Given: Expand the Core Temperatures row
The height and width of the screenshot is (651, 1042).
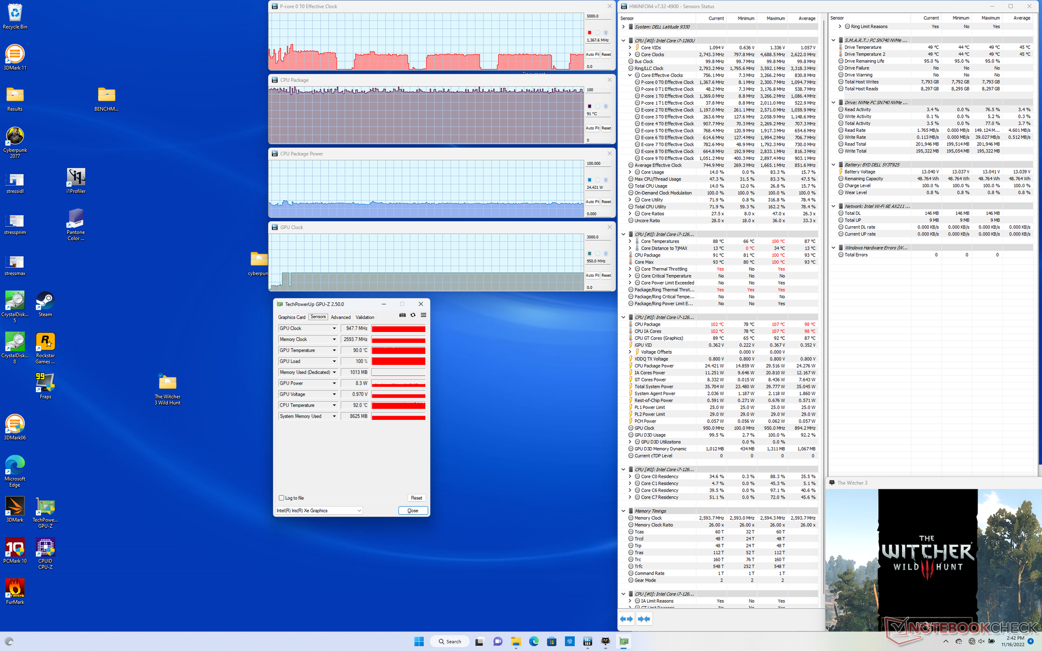Looking at the screenshot, I should [x=630, y=241].
